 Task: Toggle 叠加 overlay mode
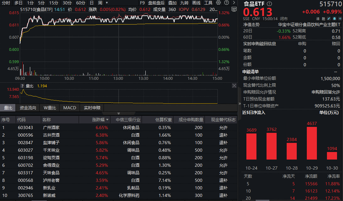tap(172, 3)
